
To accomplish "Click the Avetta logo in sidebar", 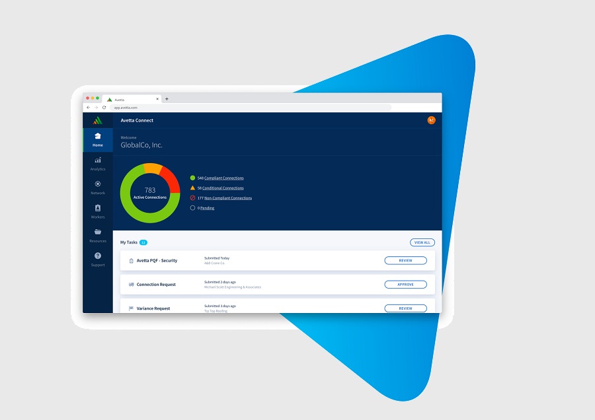I will tap(98, 121).
